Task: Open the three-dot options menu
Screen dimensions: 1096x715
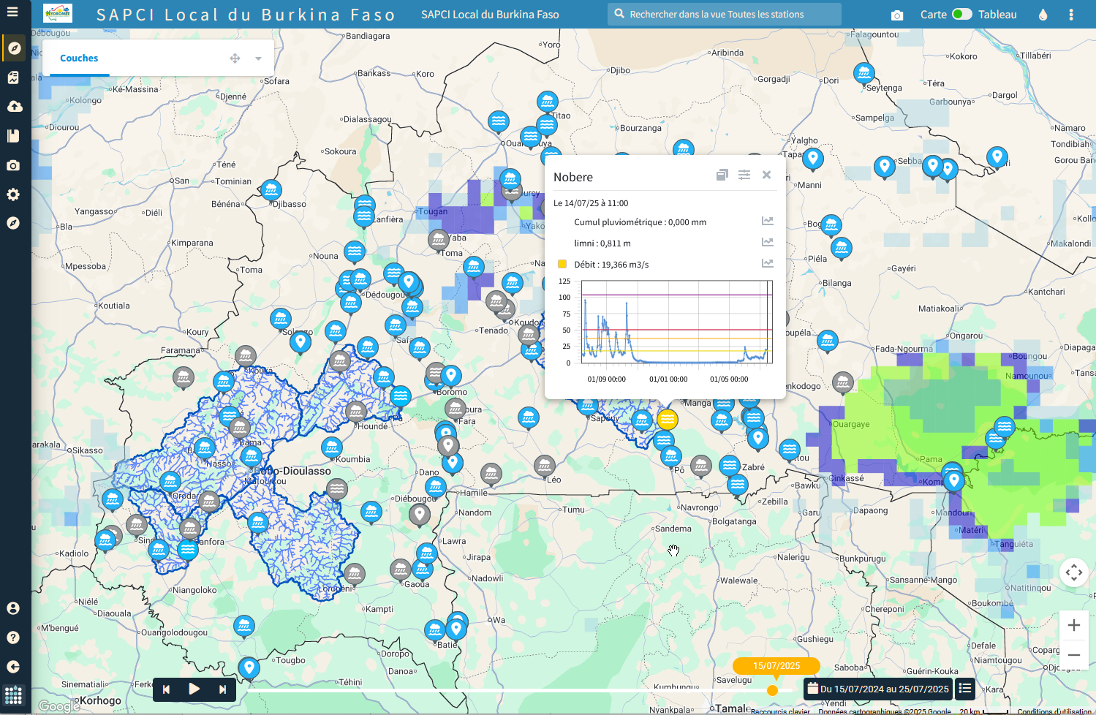Action: (x=1071, y=15)
